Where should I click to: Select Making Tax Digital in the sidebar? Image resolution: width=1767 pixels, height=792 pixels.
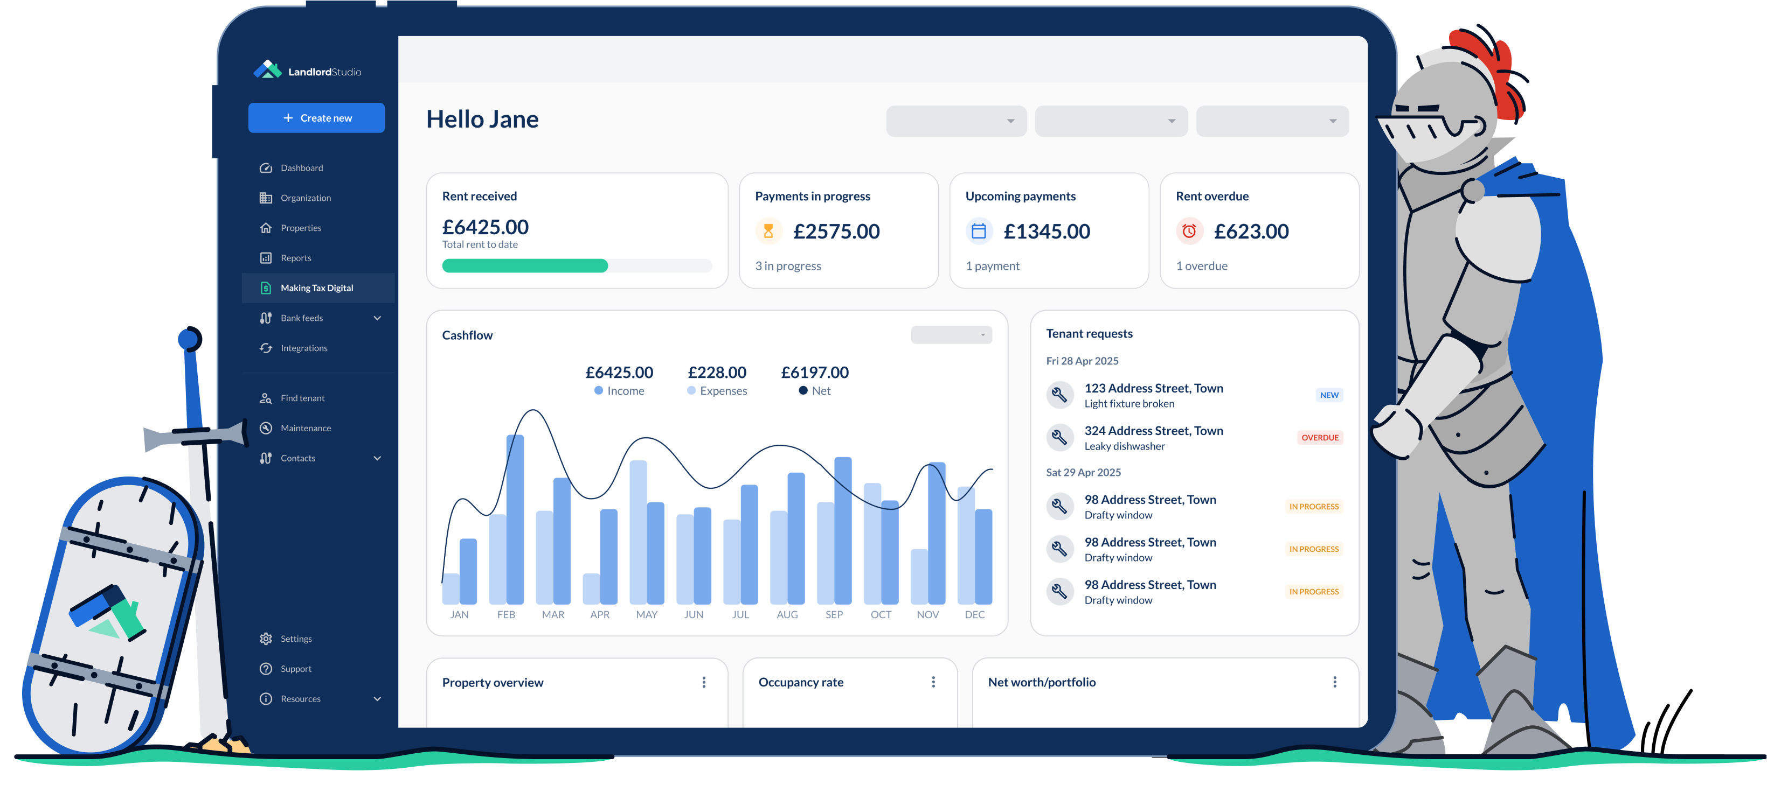[317, 288]
